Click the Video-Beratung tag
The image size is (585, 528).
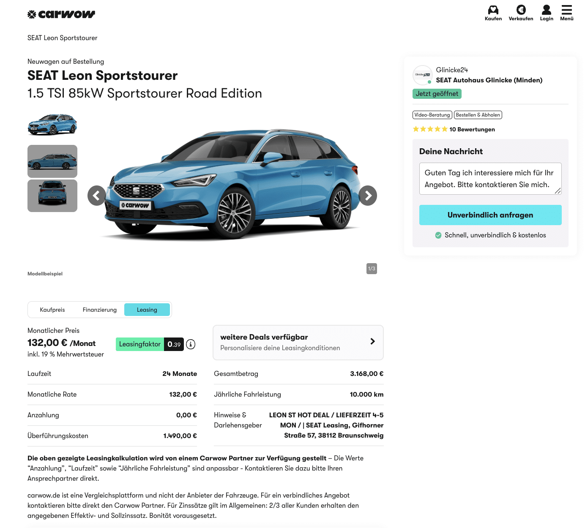tap(432, 115)
